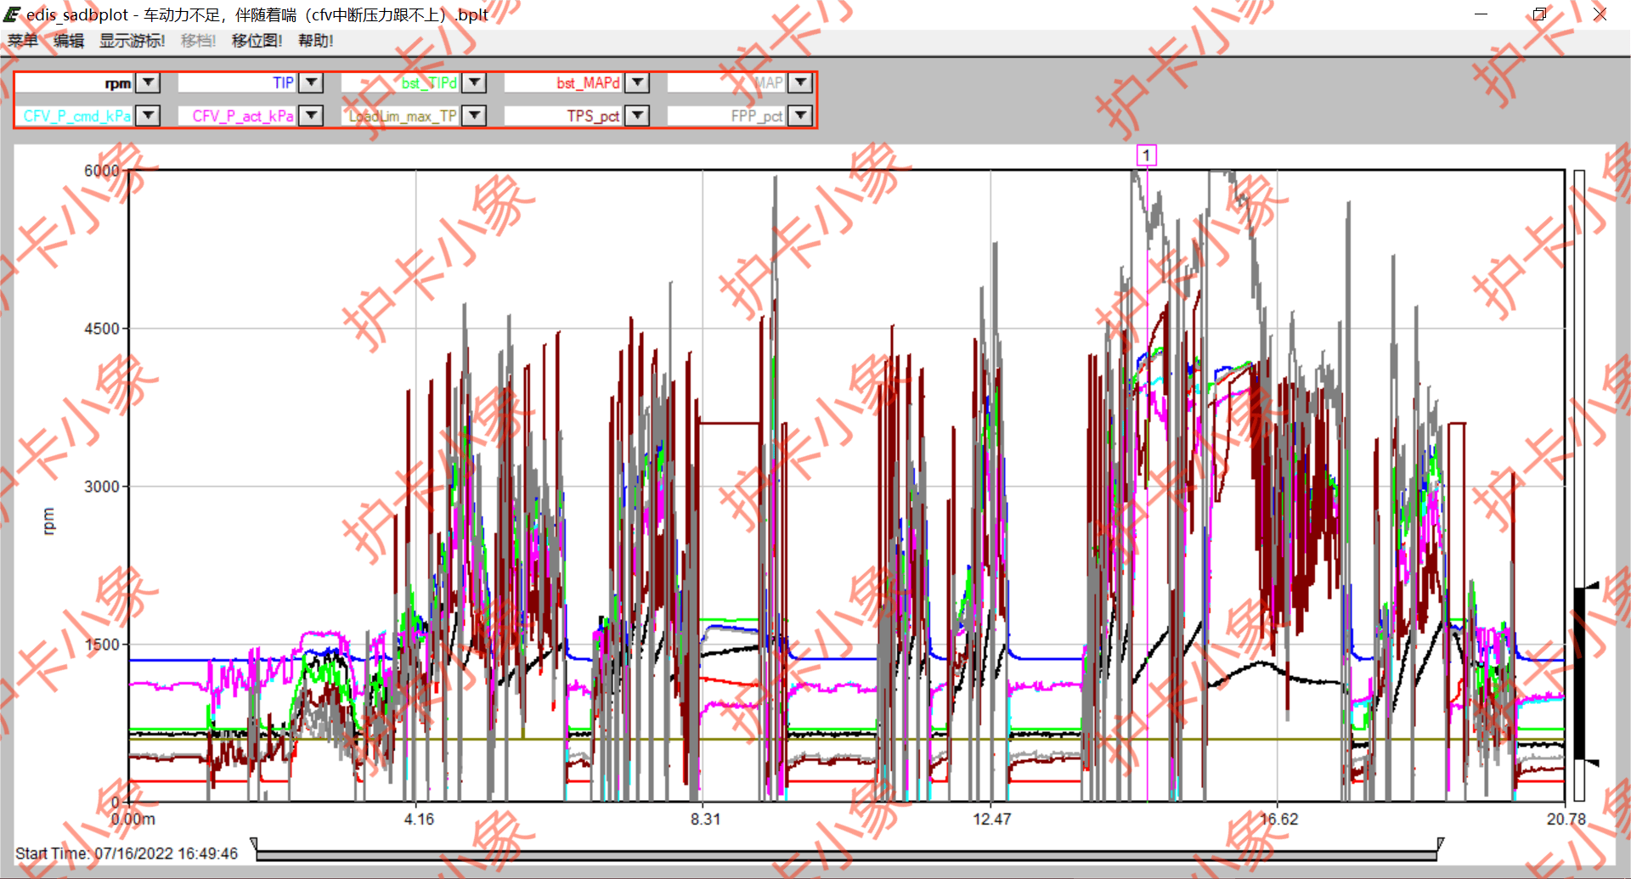Click cursor marker 1 above the plot

(x=1146, y=155)
